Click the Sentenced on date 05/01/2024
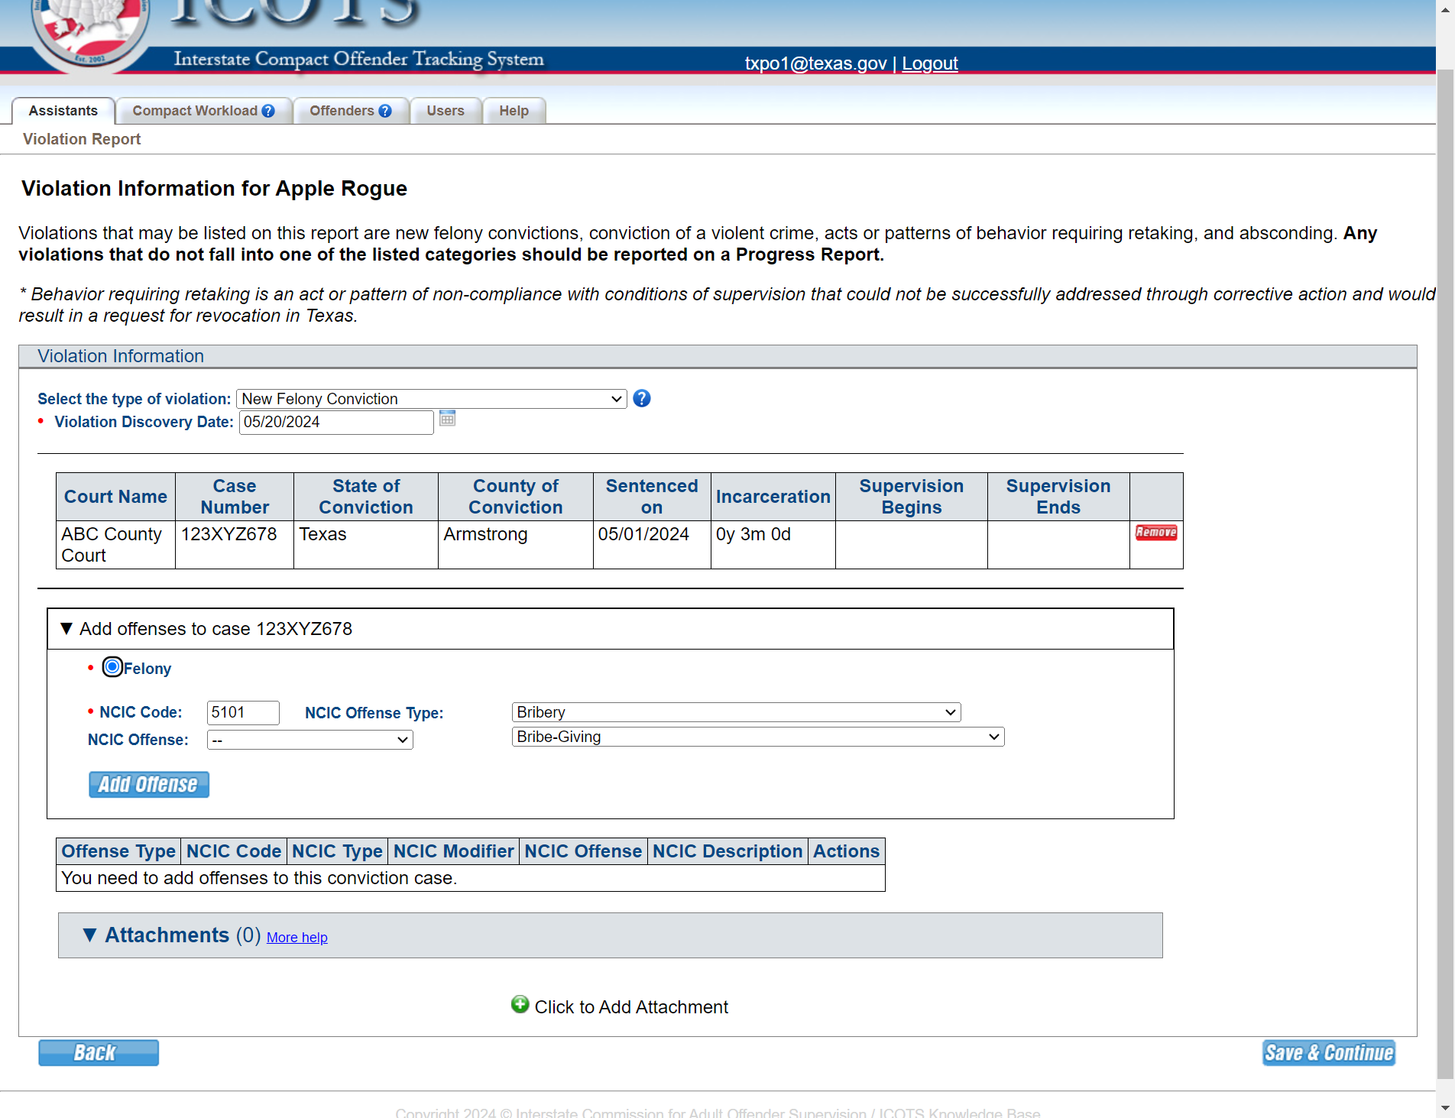This screenshot has width=1455, height=1118. point(643,534)
